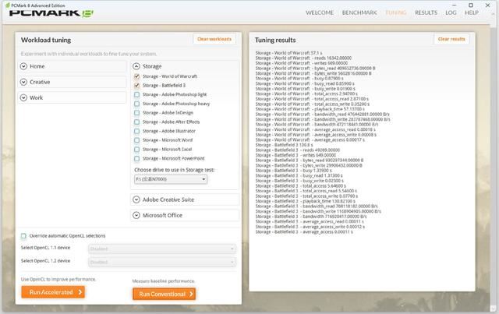Click the Home section chevron icon

24,67
